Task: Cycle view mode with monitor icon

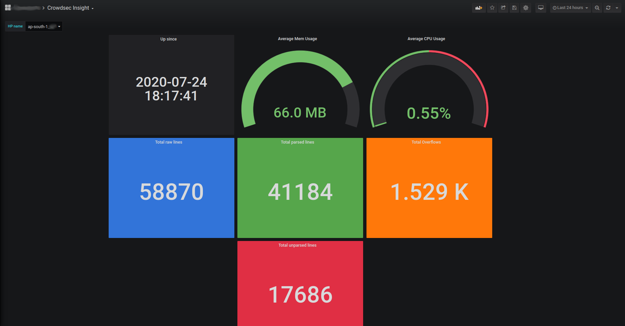Action: (541, 8)
